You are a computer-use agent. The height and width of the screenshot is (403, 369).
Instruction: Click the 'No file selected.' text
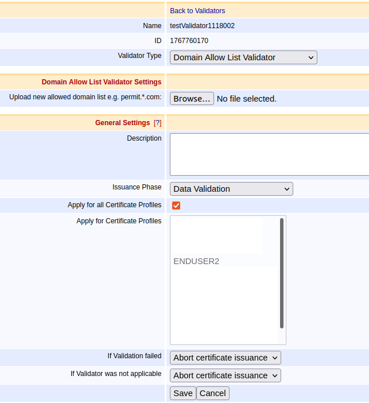(x=246, y=99)
